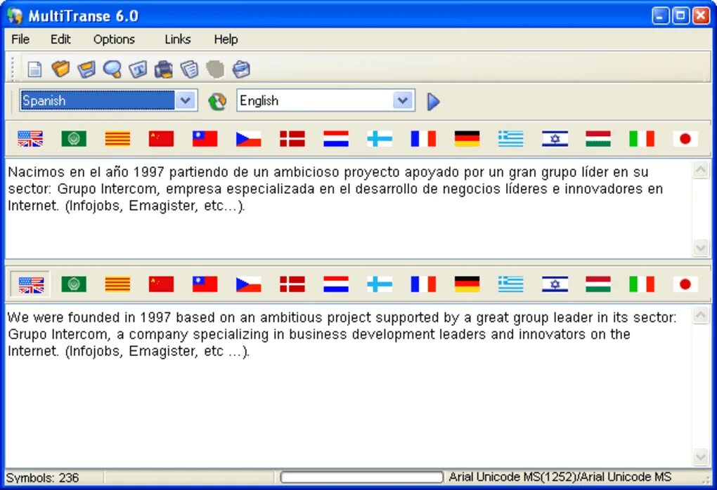Screen dimensions: 717x490
Task: Open the English target language dropdown
Action: point(403,100)
